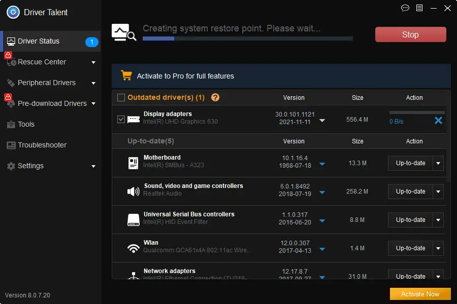Toggle the Outdated driver(s) select-all checkbox
This screenshot has width=457, height=304.
point(121,97)
